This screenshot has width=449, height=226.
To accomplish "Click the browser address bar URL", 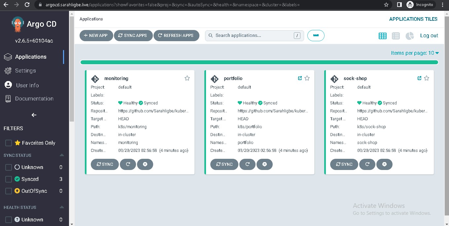I will [x=173, y=5].
